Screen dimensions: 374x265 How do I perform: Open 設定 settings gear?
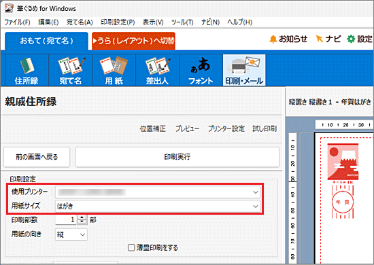(360, 39)
